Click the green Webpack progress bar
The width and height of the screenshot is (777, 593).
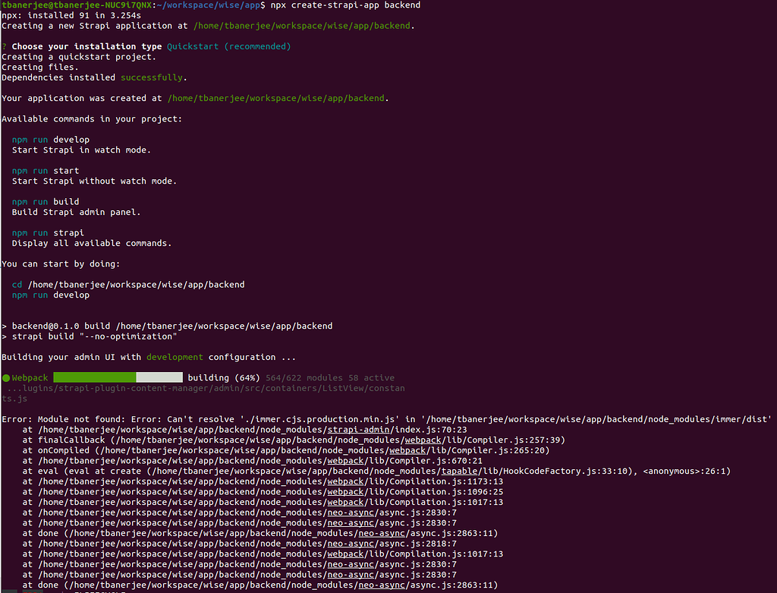pos(118,377)
